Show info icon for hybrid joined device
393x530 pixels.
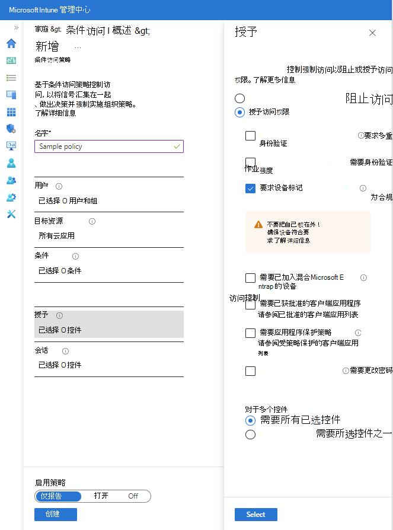point(363,278)
